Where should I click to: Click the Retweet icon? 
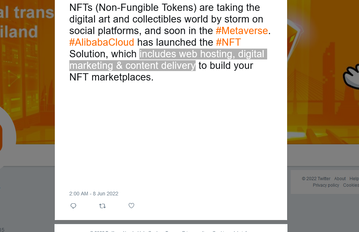(102, 206)
